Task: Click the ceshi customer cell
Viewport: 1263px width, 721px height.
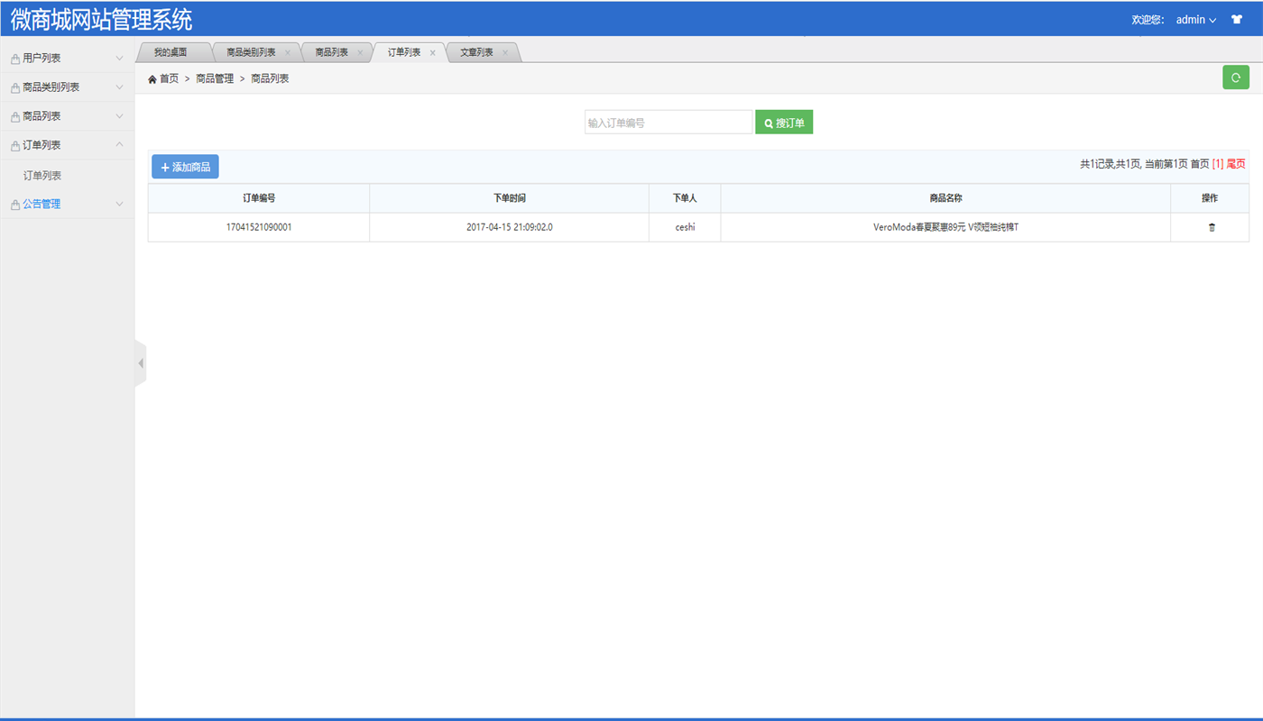Action: tap(685, 227)
